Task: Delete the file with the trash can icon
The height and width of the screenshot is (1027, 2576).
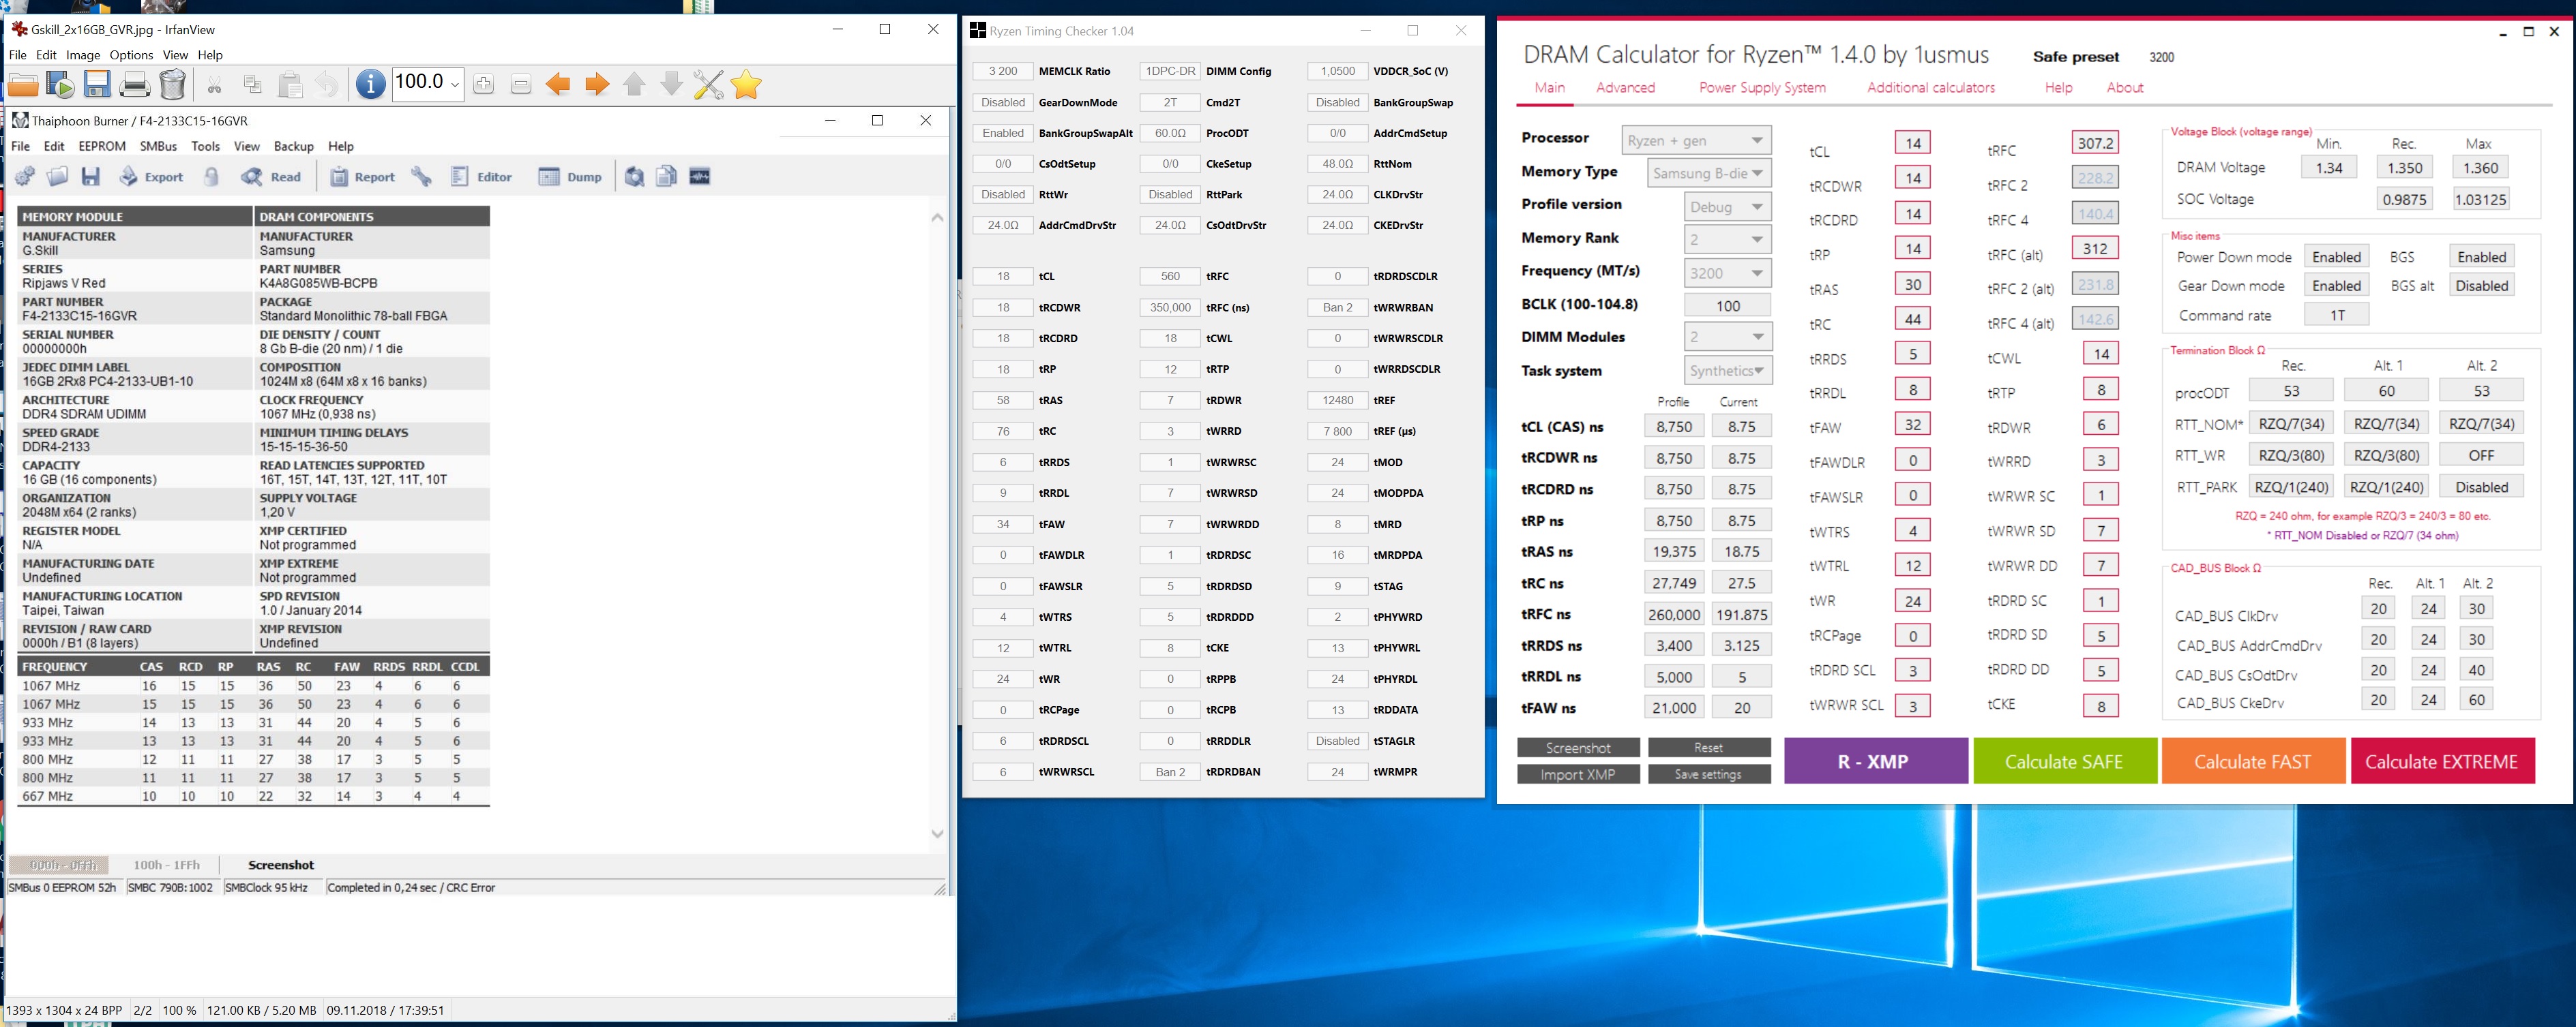Action: [172, 85]
